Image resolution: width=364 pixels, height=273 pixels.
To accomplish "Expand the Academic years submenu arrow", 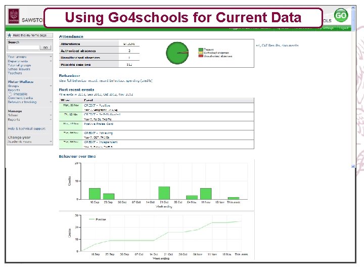I will tap(51, 142).
